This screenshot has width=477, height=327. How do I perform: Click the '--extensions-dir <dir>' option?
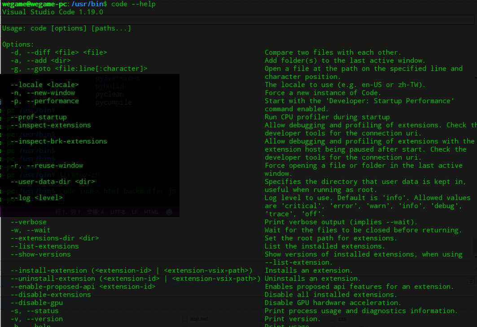(55, 238)
